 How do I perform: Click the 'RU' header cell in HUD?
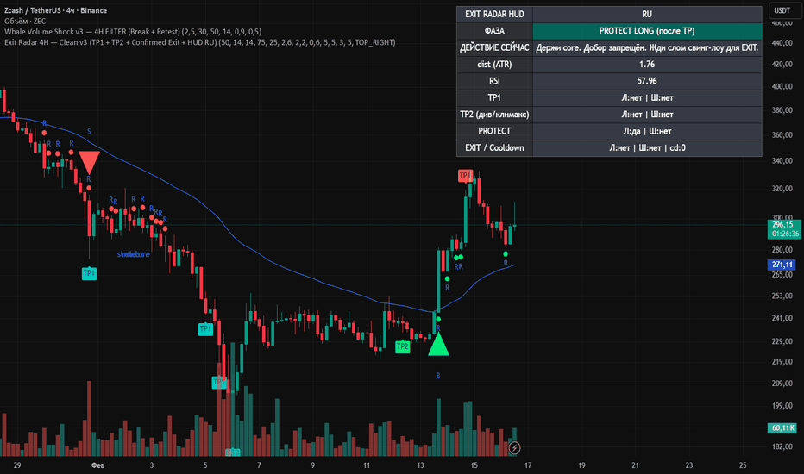(647, 15)
